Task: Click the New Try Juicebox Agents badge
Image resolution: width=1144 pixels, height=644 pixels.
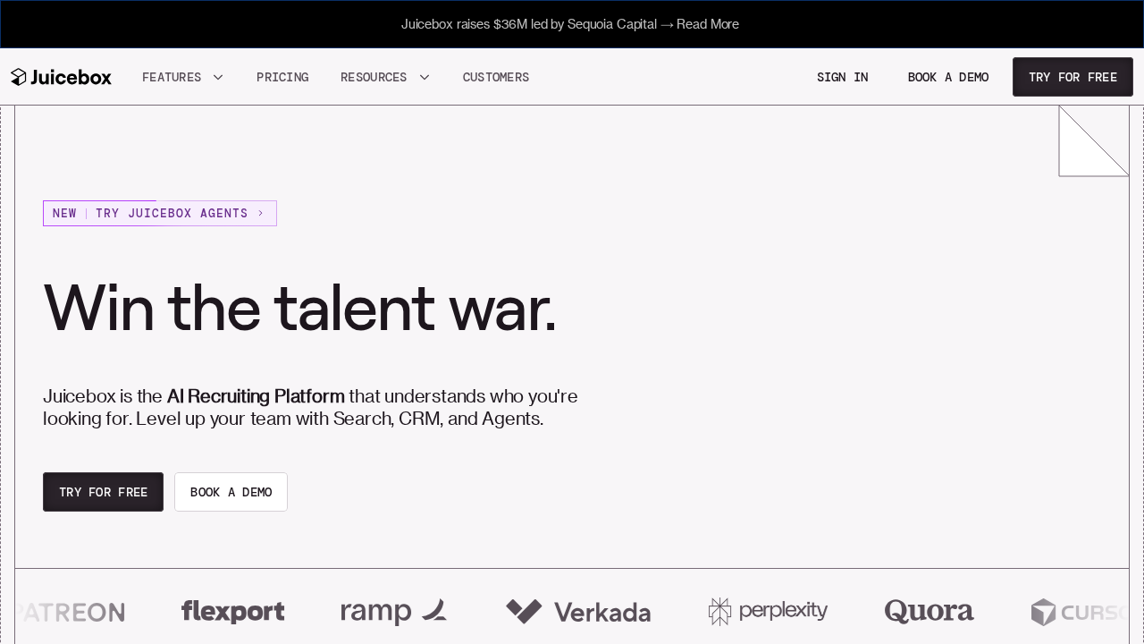Action: click(x=160, y=214)
